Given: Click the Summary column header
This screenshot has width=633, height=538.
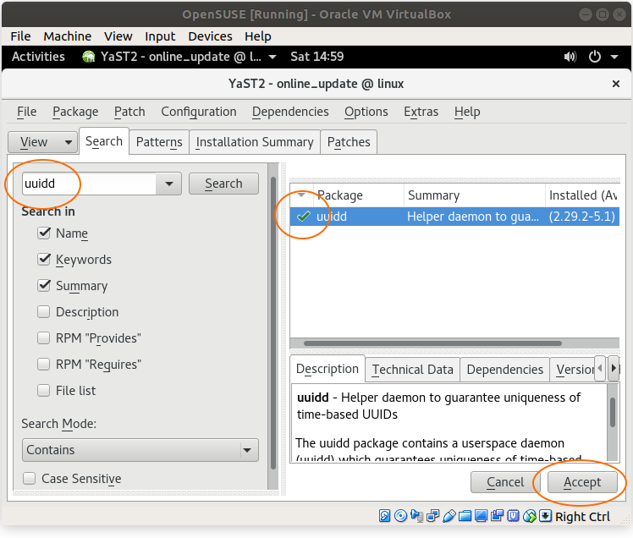Looking at the screenshot, I should click(475, 195).
